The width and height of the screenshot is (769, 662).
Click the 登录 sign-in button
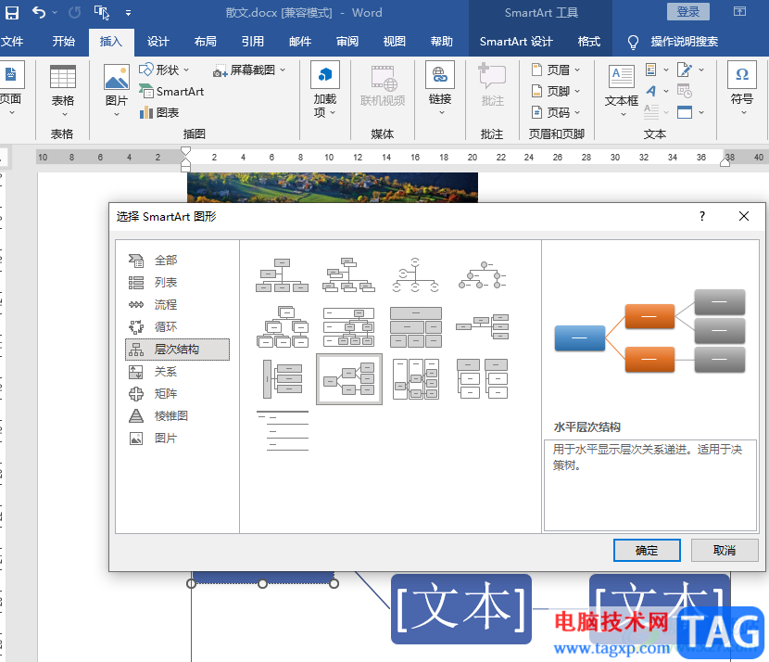coord(688,12)
